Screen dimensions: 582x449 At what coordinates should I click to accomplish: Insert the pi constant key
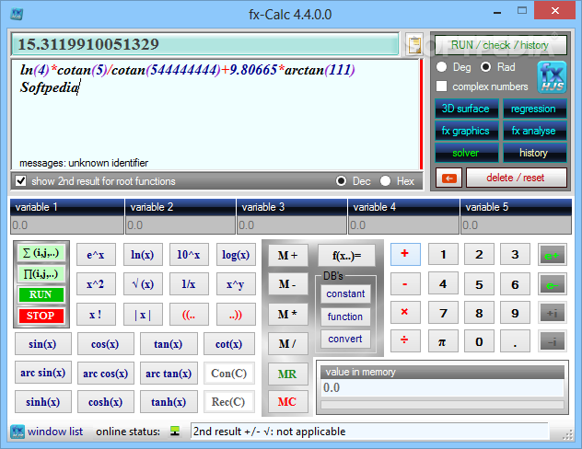pyautogui.click(x=442, y=340)
